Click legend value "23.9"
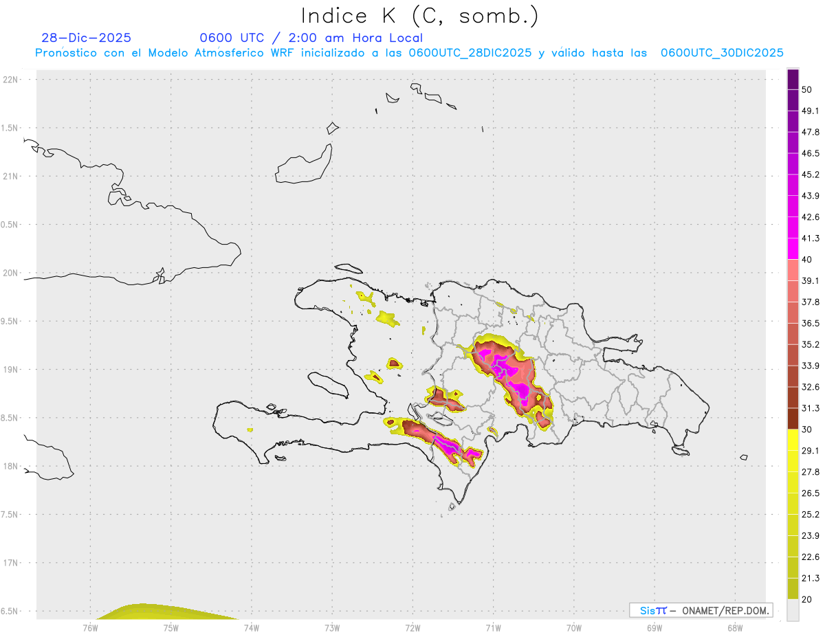The width and height of the screenshot is (825, 637). click(811, 536)
